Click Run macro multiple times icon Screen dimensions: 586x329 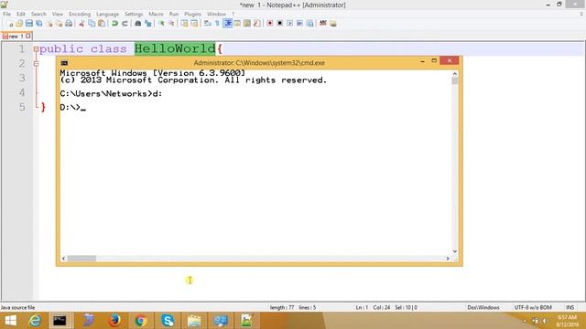tap(299, 24)
